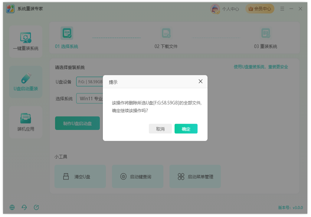Close the 提示 dialog with X

pyautogui.click(x=201, y=81)
